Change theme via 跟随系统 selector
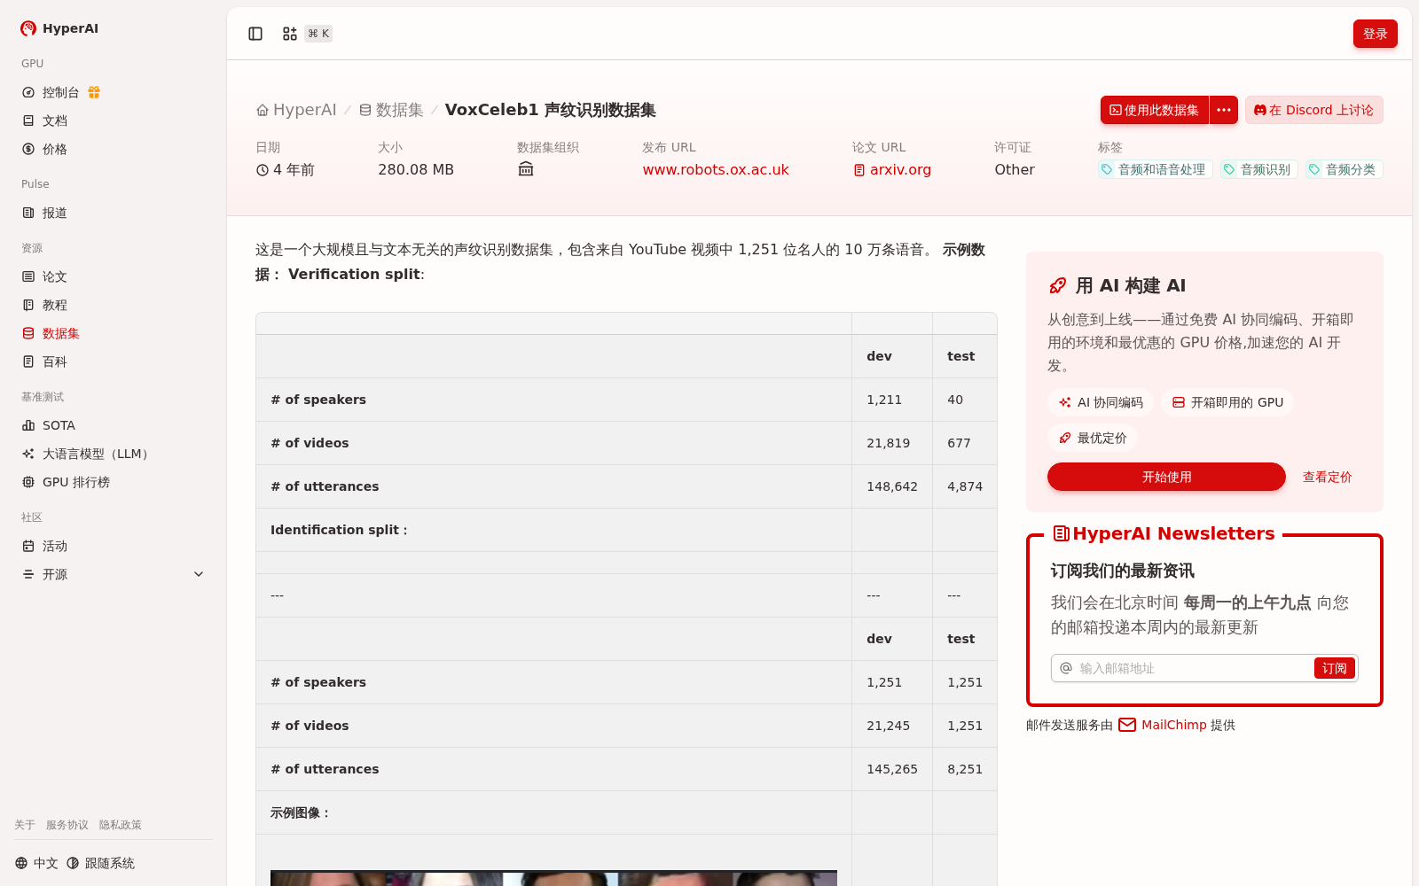The width and height of the screenshot is (1419, 886). pos(100,863)
